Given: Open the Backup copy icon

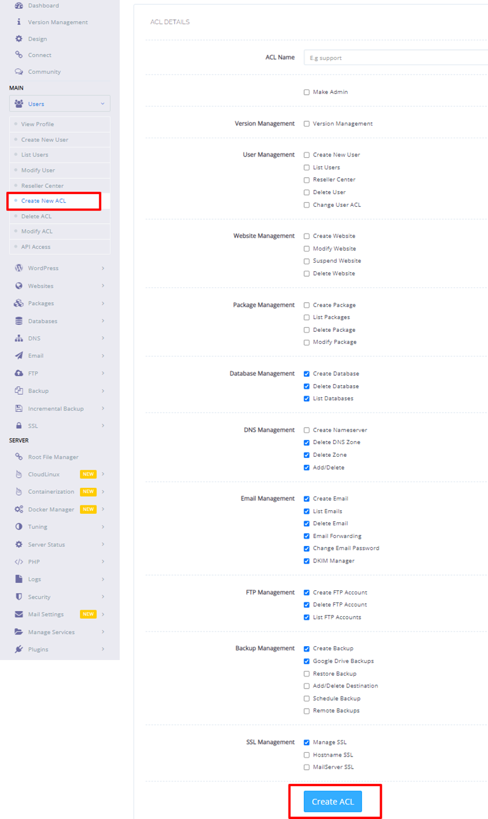Looking at the screenshot, I should (x=19, y=391).
